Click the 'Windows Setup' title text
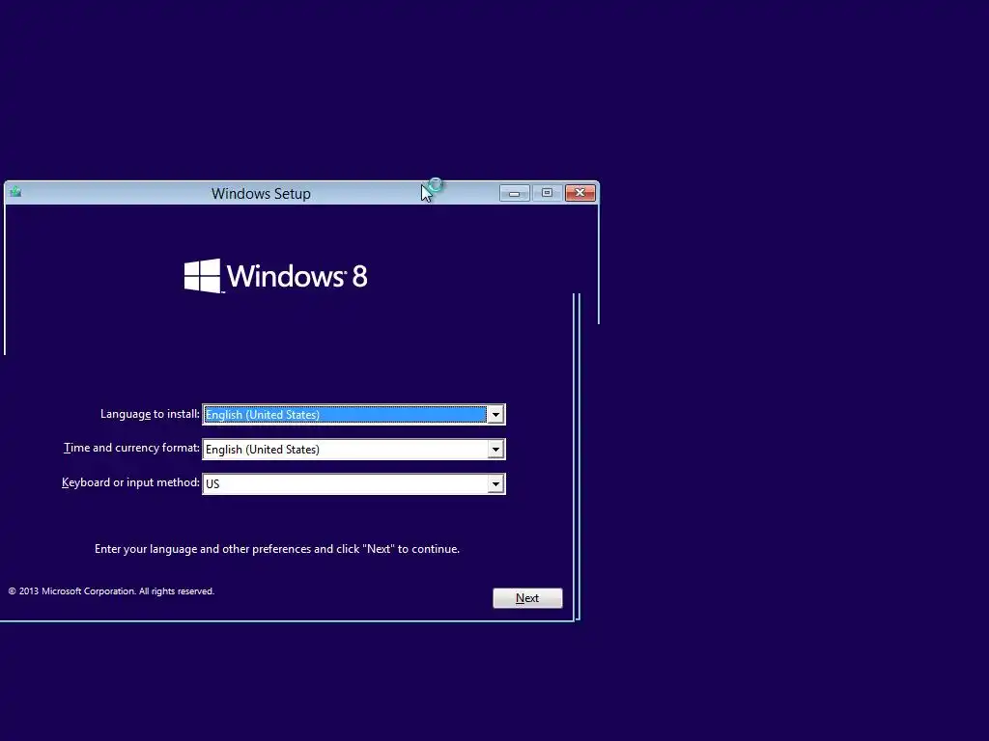Screen dimensions: 989x741 [x=261, y=193]
